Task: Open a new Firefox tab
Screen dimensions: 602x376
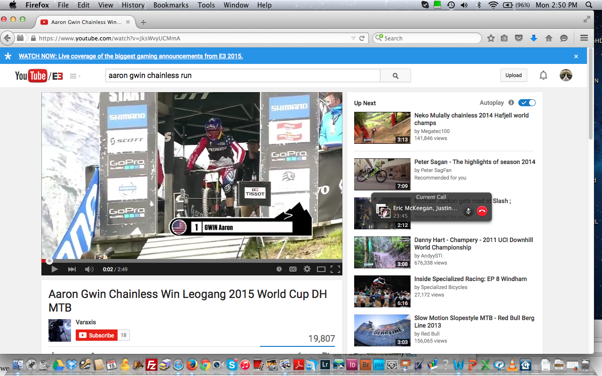Action: click(x=143, y=22)
